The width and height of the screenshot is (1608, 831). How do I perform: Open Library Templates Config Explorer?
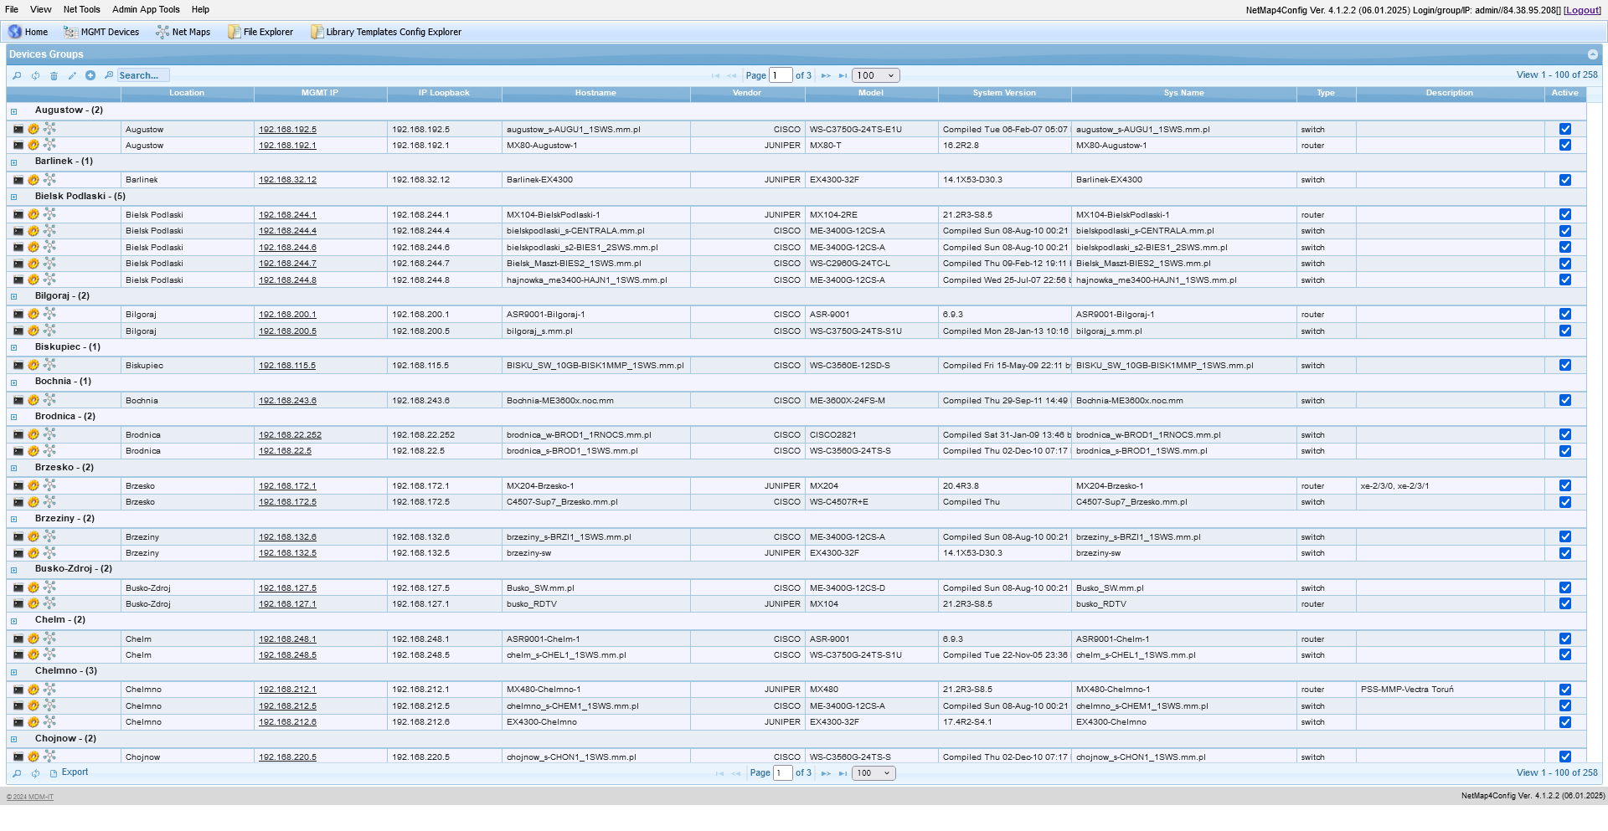click(x=386, y=32)
